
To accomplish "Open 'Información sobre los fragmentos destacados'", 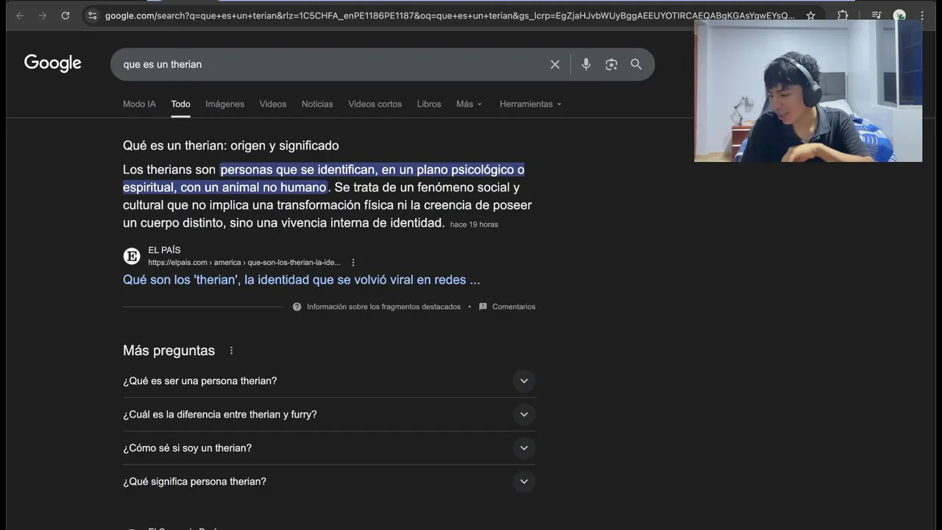I will tap(383, 307).
